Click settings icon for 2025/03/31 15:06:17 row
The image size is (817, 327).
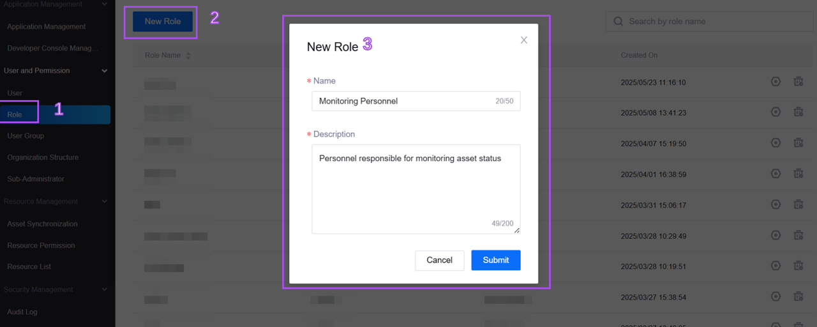776,204
